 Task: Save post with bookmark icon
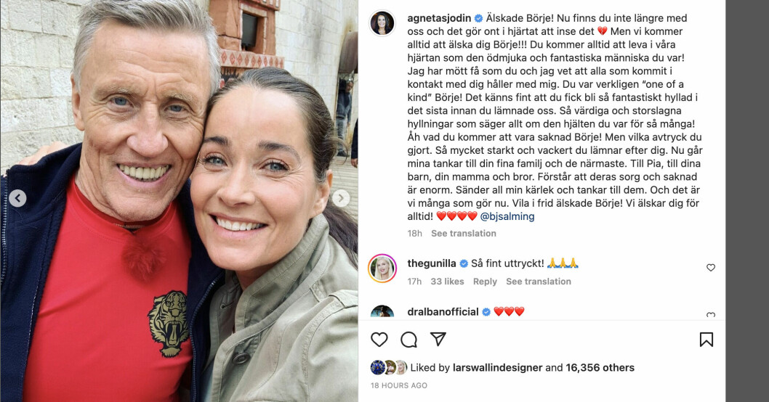tap(706, 340)
